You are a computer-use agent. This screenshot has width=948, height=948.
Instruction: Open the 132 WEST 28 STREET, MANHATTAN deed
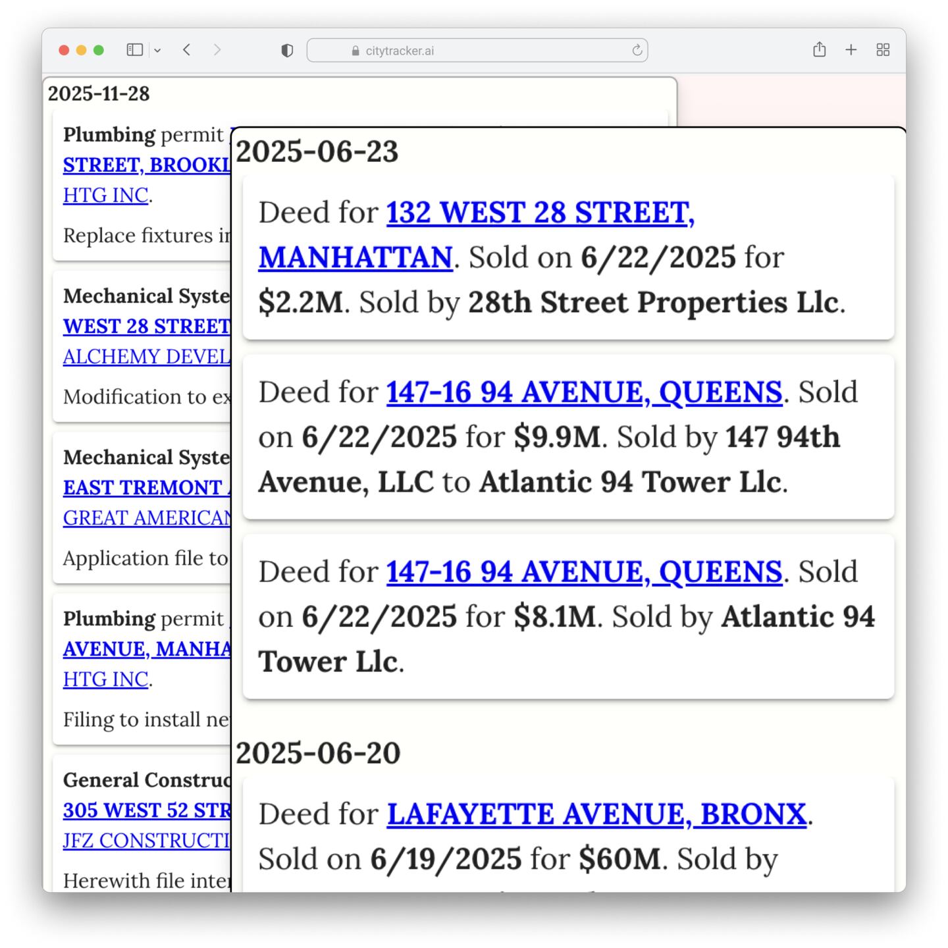click(540, 213)
